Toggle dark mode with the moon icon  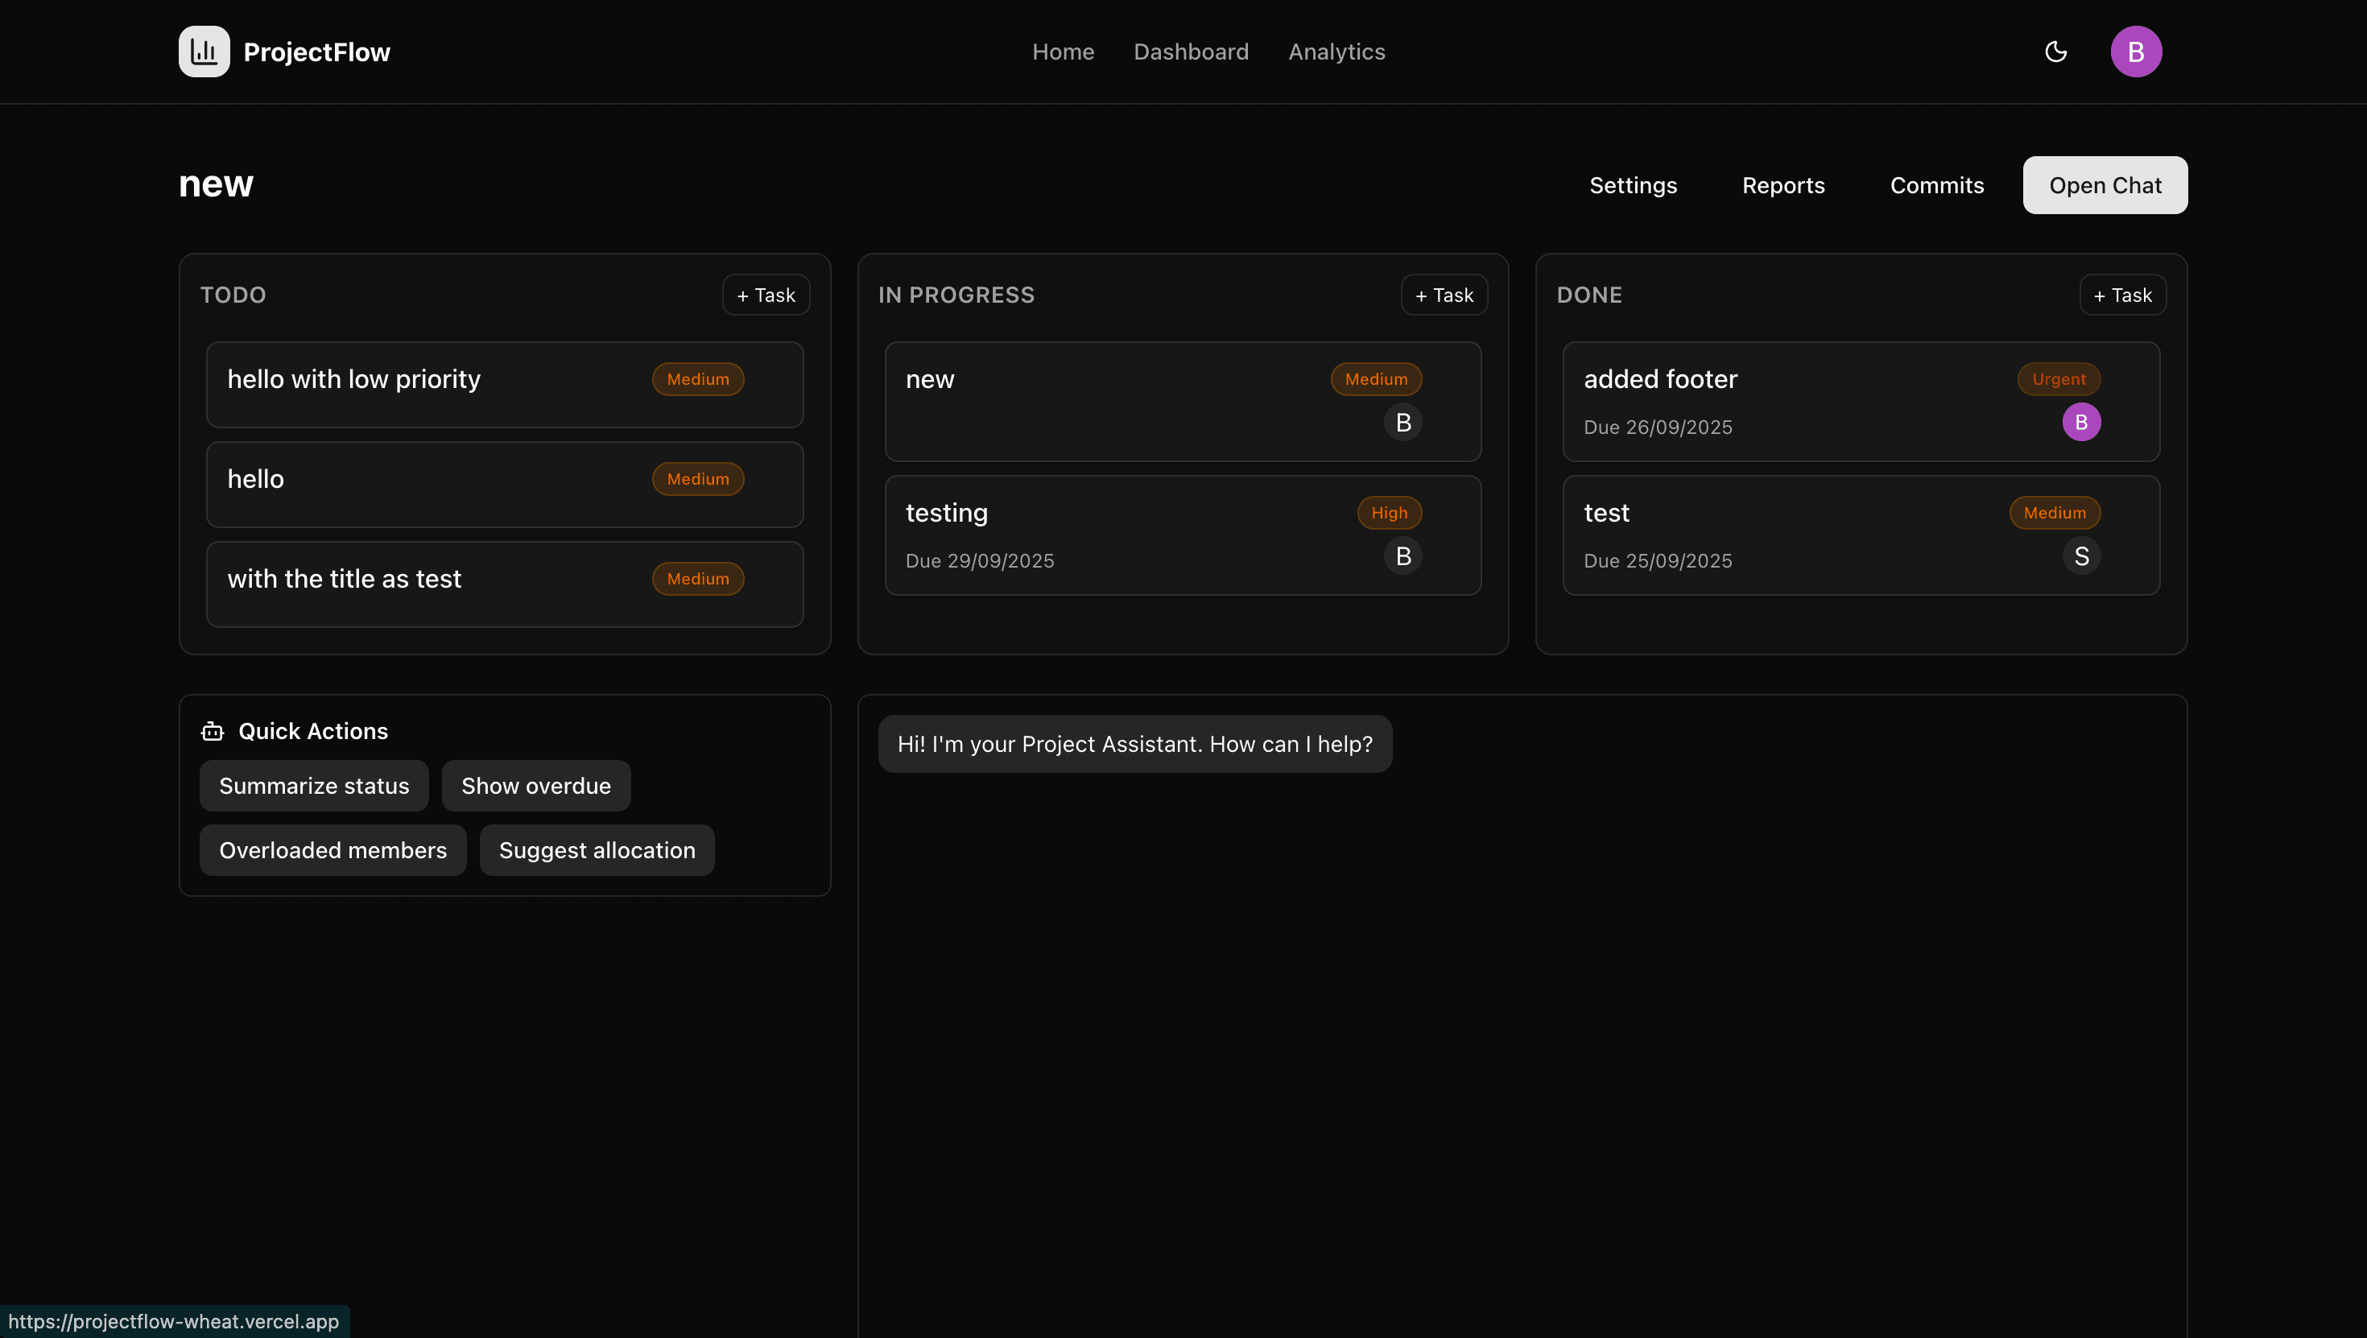pyautogui.click(x=2055, y=52)
